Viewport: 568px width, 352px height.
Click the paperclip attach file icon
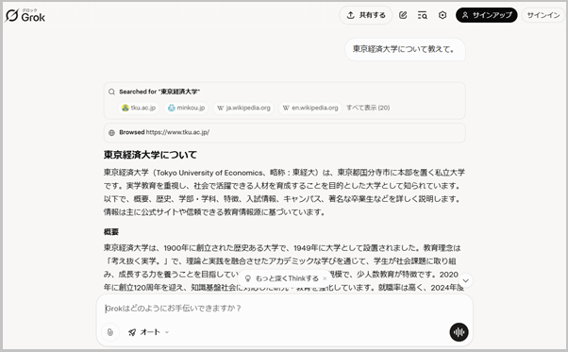110,332
